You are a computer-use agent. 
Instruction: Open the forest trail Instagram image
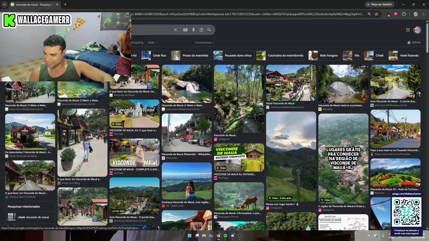pos(239,99)
